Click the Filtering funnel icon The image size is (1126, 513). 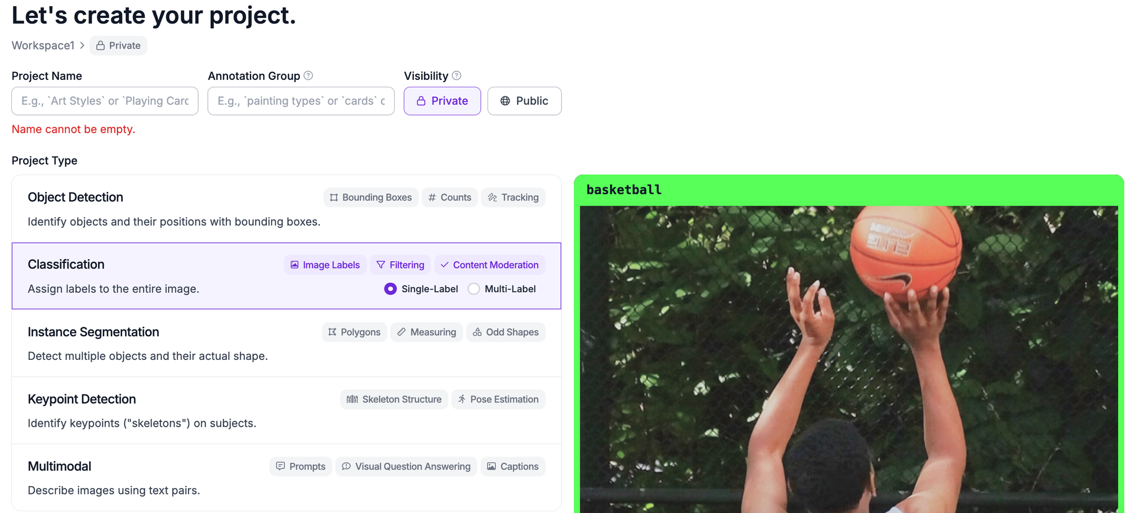point(381,265)
